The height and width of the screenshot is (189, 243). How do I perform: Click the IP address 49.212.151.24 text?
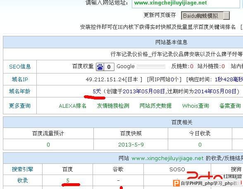coord(105,79)
